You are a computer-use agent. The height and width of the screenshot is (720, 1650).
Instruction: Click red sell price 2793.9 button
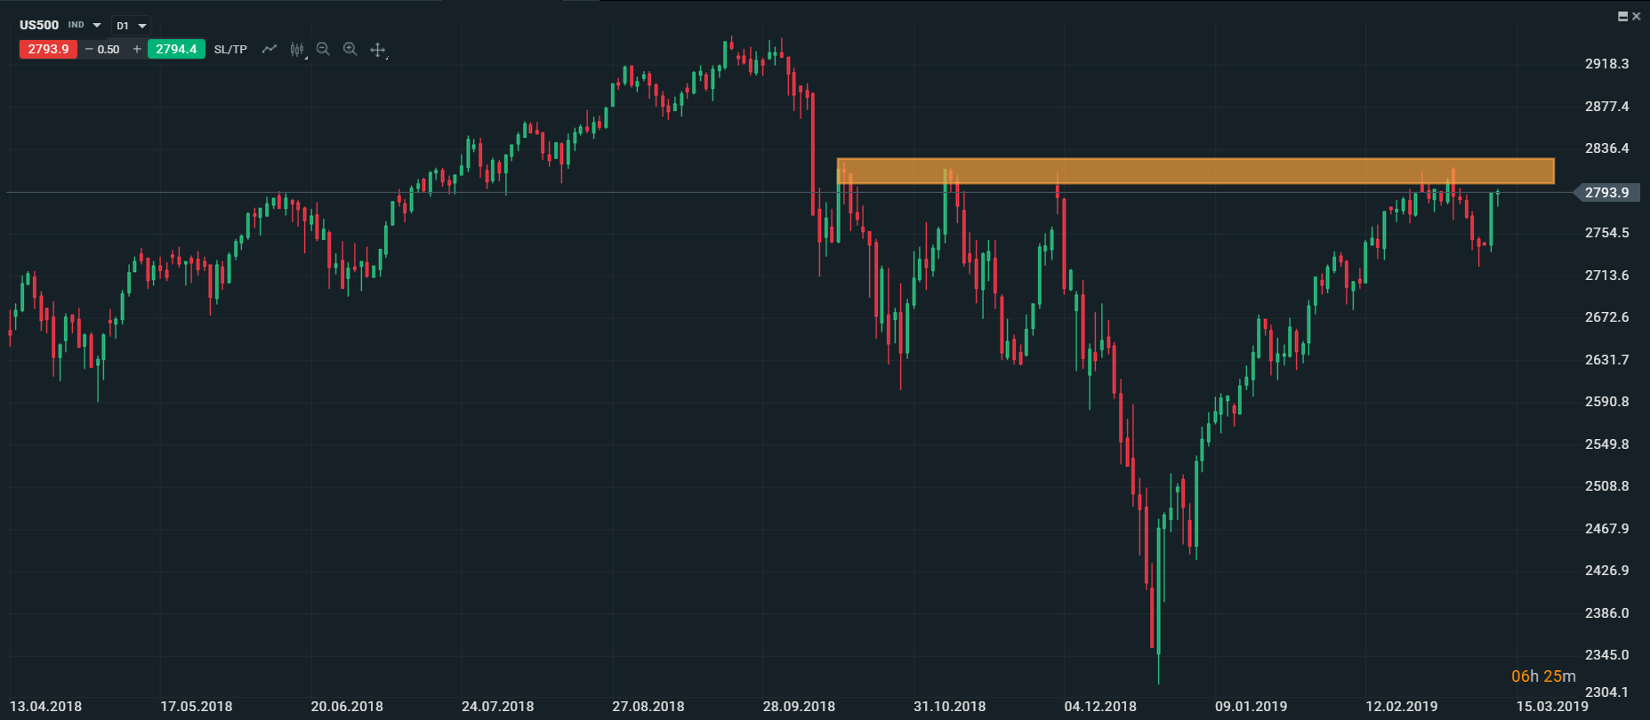coord(48,49)
